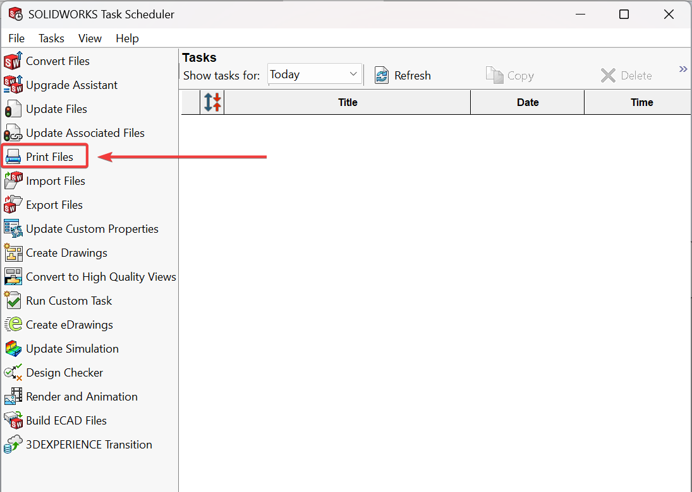Open the 3DEXPERIENCE Transition cloud icon
692x492 pixels.
(x=13, y=445)
